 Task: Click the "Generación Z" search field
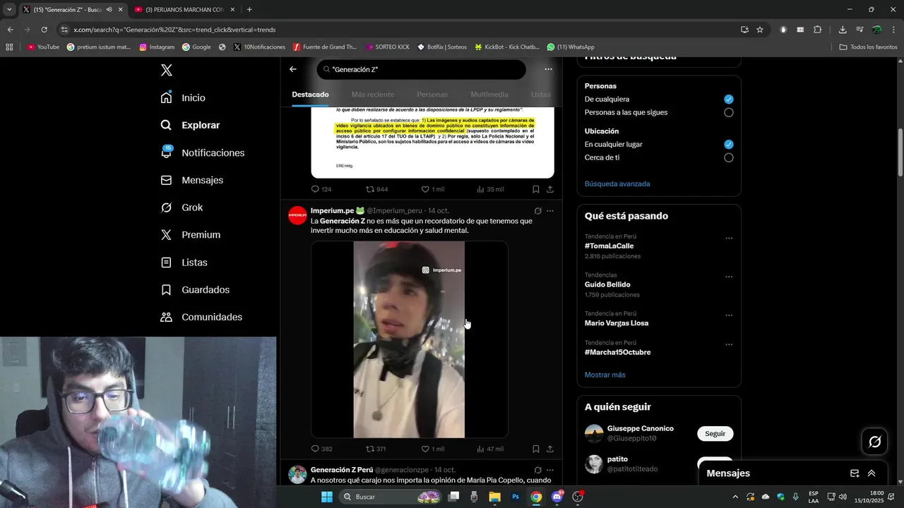click(421, 69)
